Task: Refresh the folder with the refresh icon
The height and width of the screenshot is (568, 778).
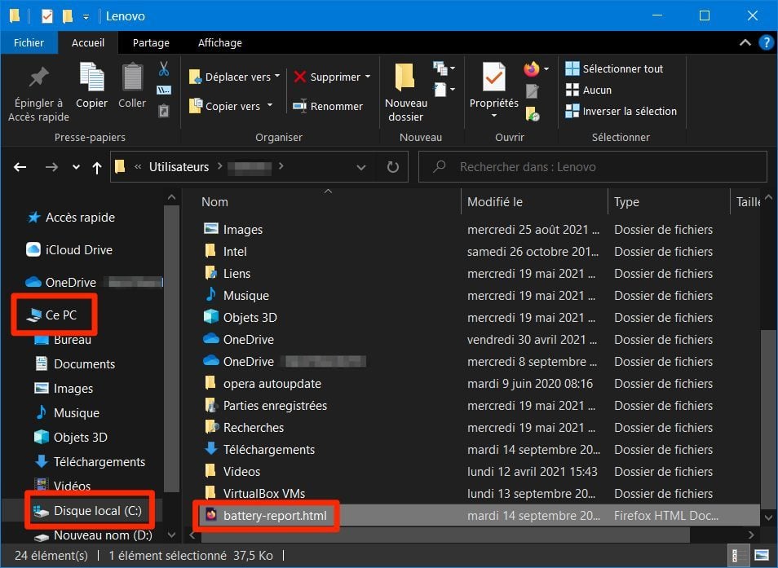Action: (393, 167)
